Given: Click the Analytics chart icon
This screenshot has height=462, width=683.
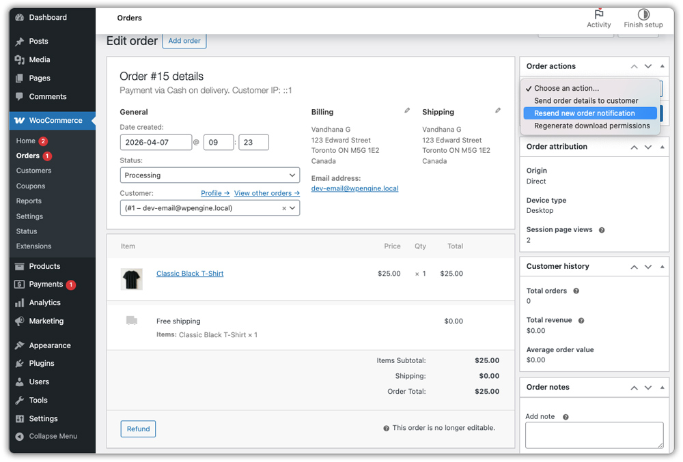Looking at the screenshot, I should coord(20,302).
